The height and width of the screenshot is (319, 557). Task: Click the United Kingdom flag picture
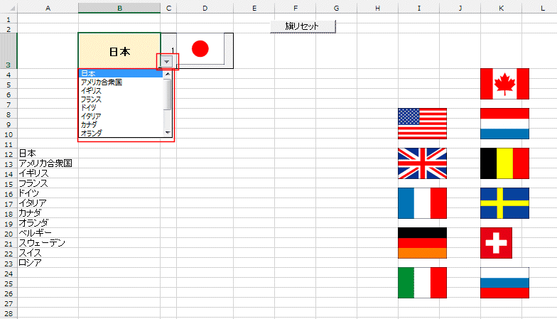422,163
